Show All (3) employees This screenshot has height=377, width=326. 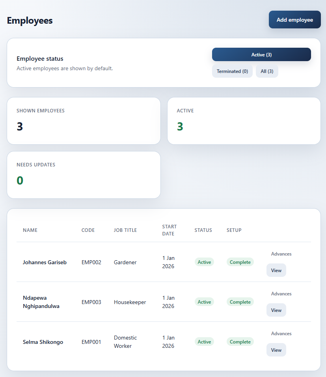[x=267, y=71]
